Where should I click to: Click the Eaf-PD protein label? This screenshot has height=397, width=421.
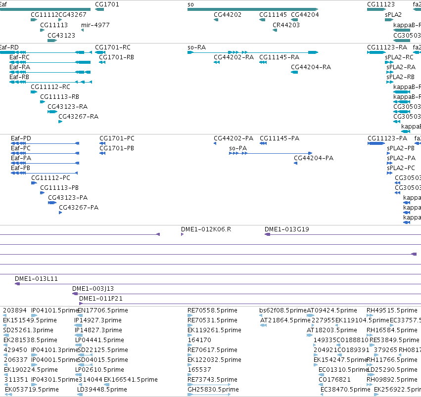(21, 138)
